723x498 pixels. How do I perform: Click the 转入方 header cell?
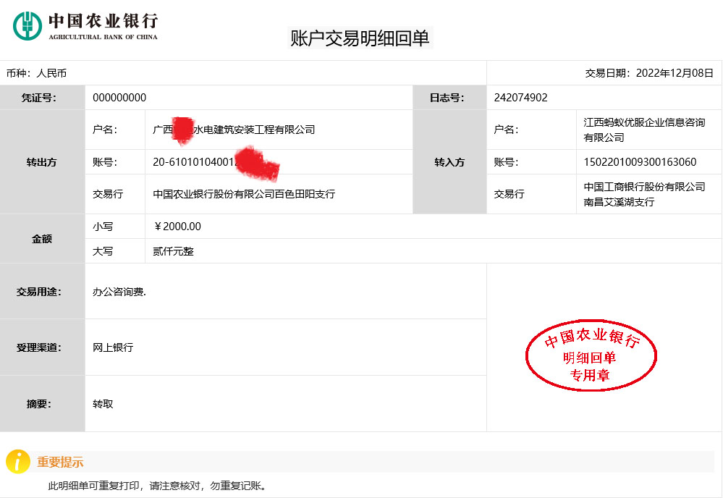click(x=449, y=162)
